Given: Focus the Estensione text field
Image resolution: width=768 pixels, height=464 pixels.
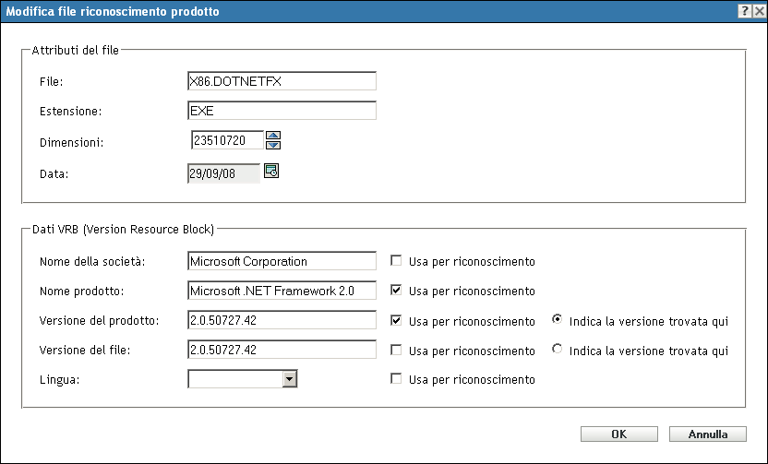Looking at the screenshot, I should 281,111.
